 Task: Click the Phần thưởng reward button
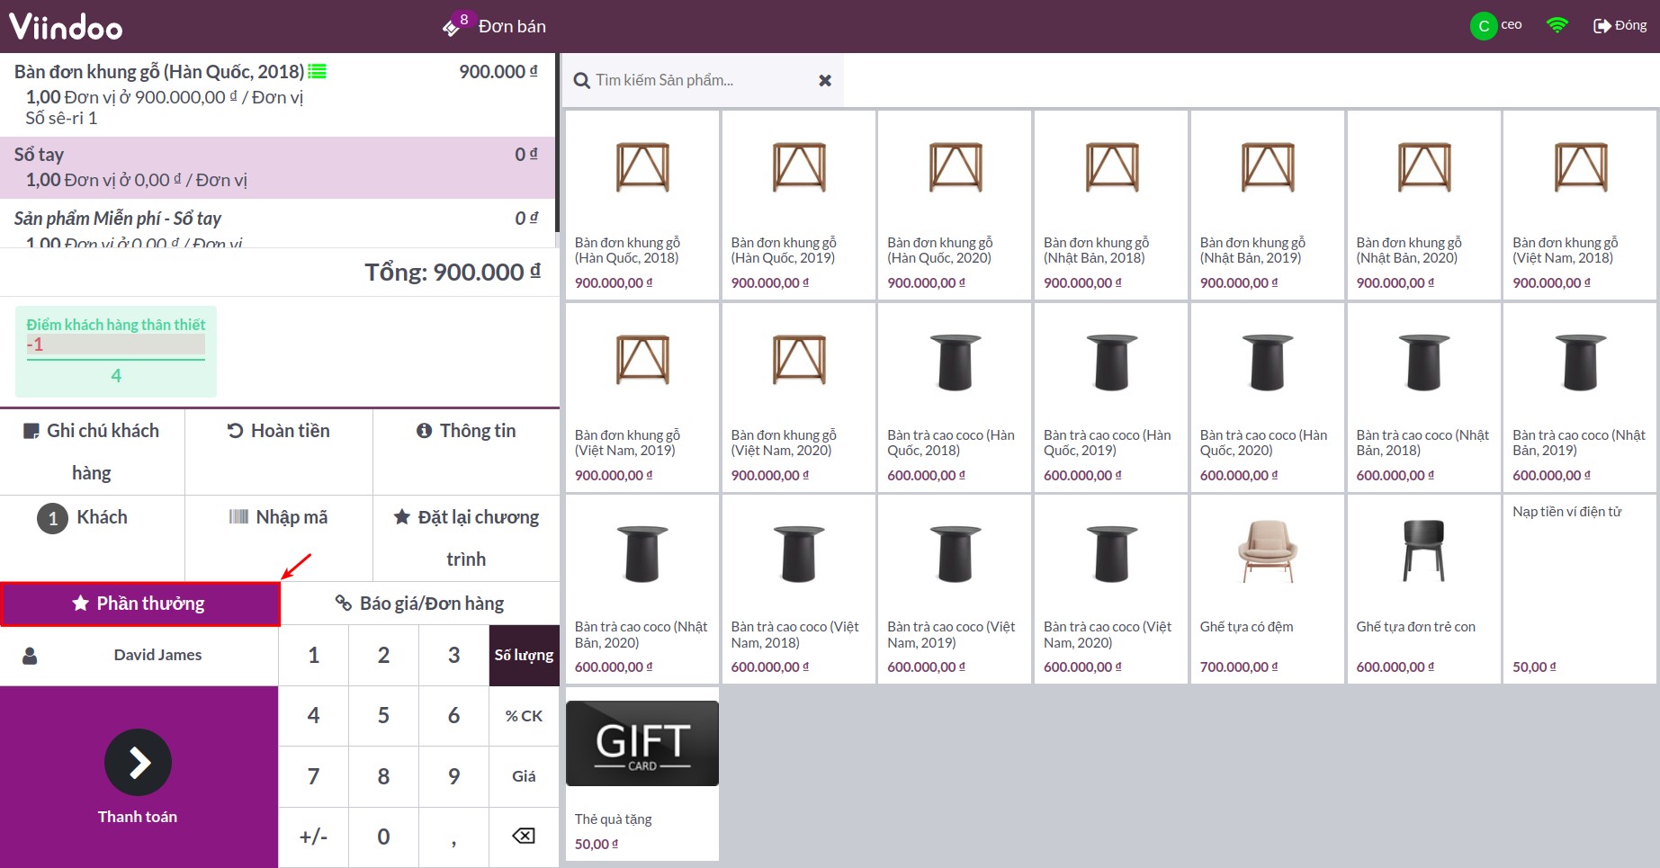(140, 604)
